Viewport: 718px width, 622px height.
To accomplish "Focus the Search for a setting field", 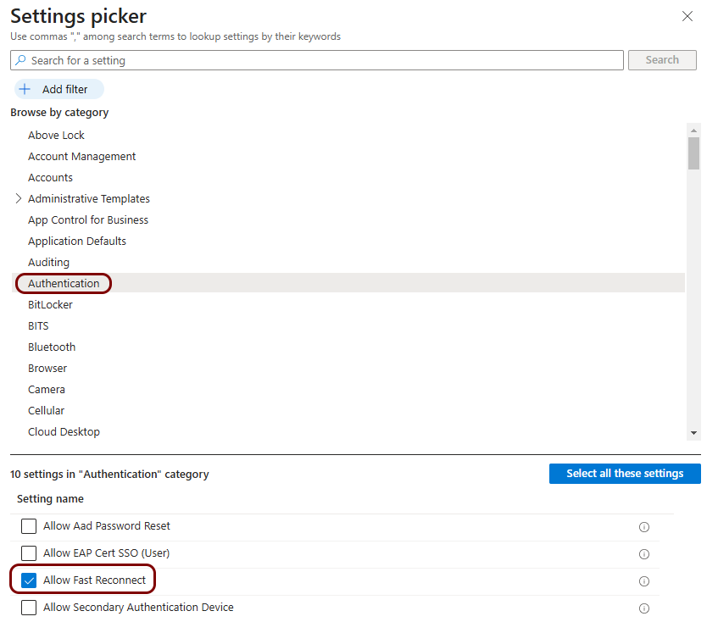I will (x=322, y=60).
